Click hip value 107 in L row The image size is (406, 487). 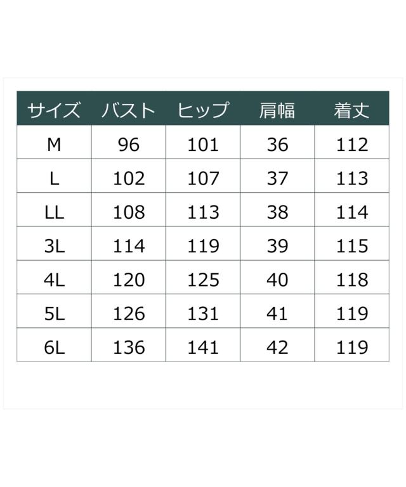203,178
